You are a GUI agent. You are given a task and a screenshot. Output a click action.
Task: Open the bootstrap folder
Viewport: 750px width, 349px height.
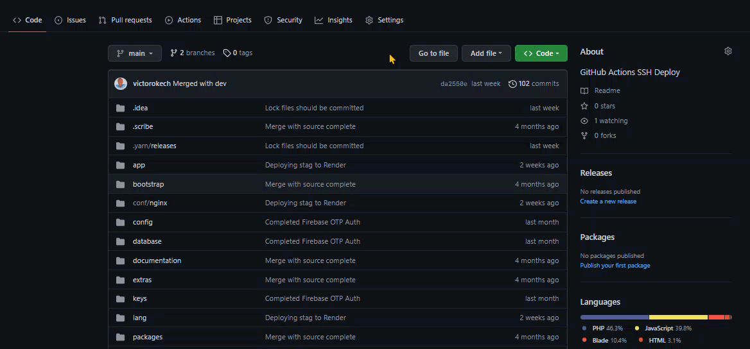point(148,184)
